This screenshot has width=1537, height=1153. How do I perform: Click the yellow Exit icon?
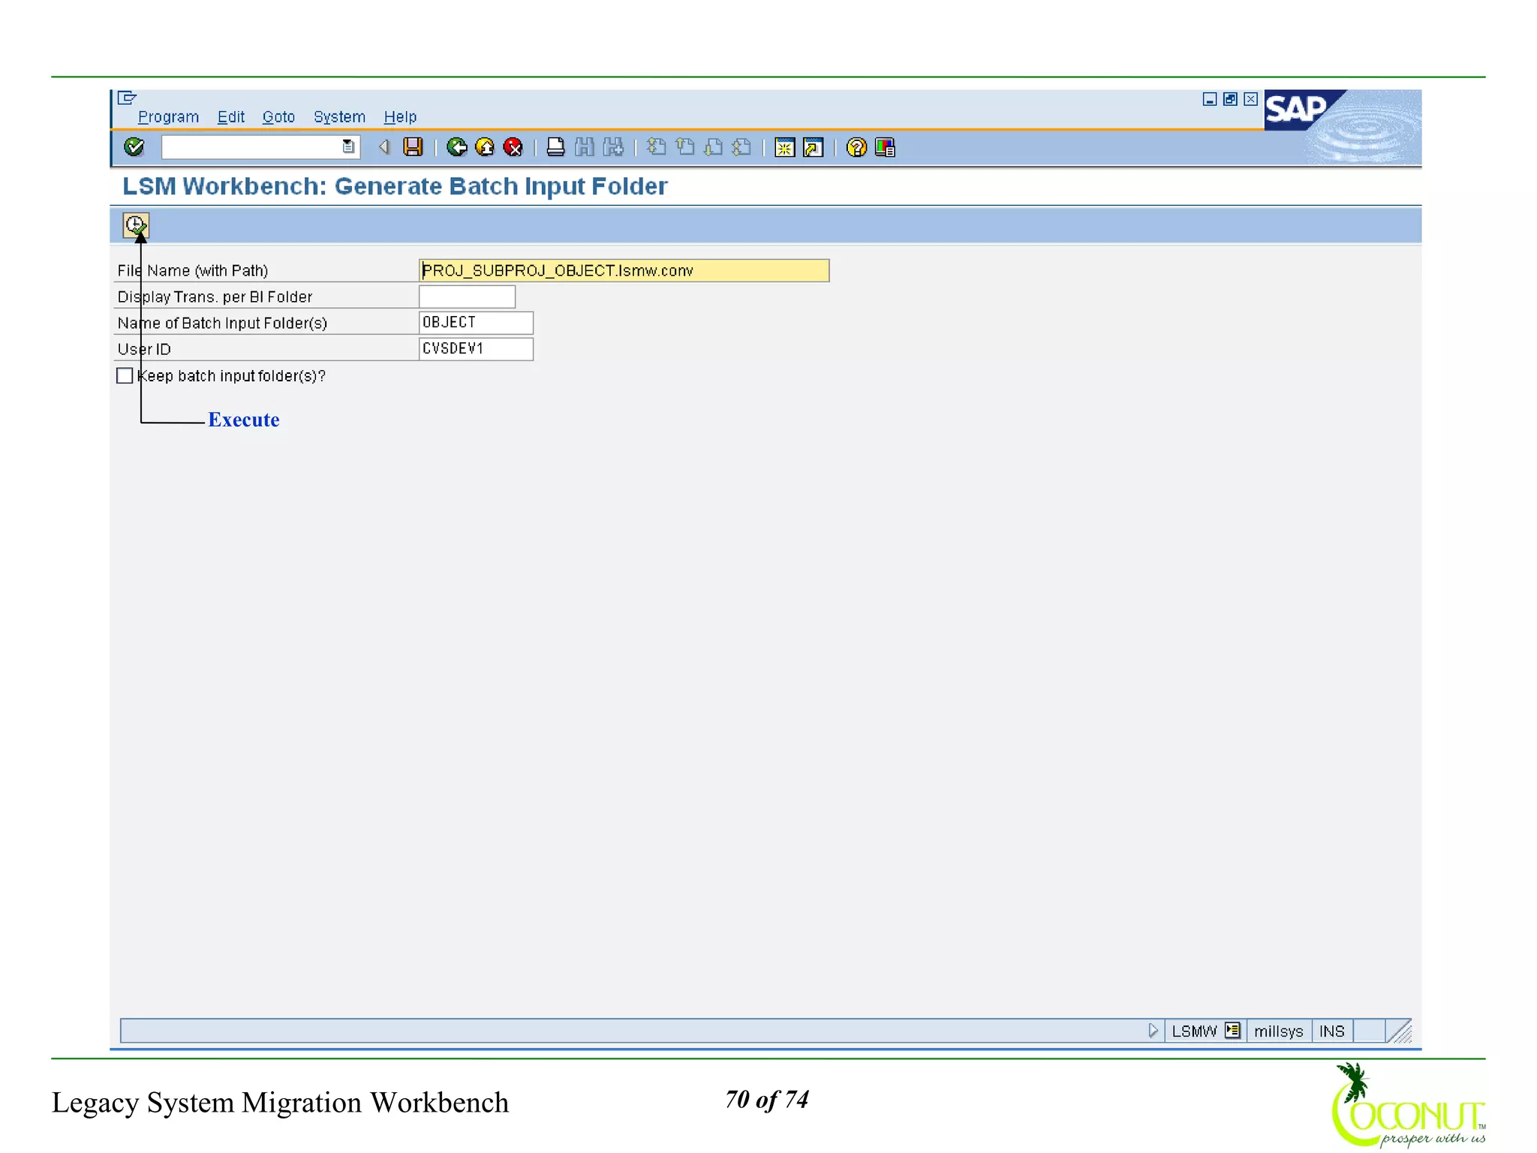(485, 147)
